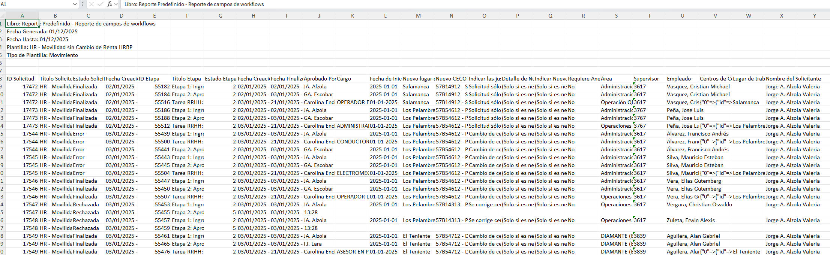The height and width of the screenshot is (255, 830).
Task: Click the Empleado header cell
Action: tap(682, 79)
